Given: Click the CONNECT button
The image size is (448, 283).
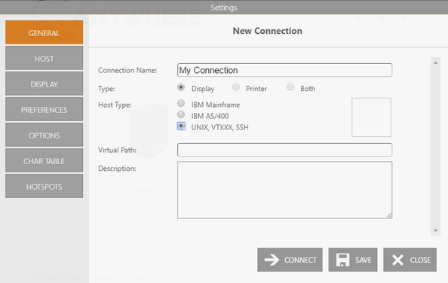Looking at the screenshot, I should pyautogui.click(x=290, y=260).
